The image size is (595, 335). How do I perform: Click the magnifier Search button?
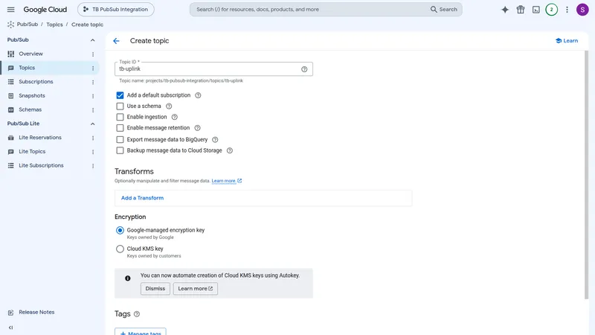pyautogui.click(x=443, y=10)
